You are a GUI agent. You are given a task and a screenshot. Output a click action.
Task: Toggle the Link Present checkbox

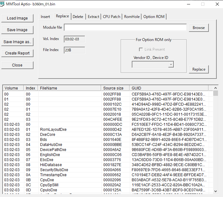[141, 49]
